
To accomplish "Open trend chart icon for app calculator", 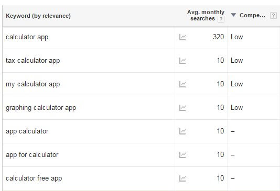I will point(182,131).
